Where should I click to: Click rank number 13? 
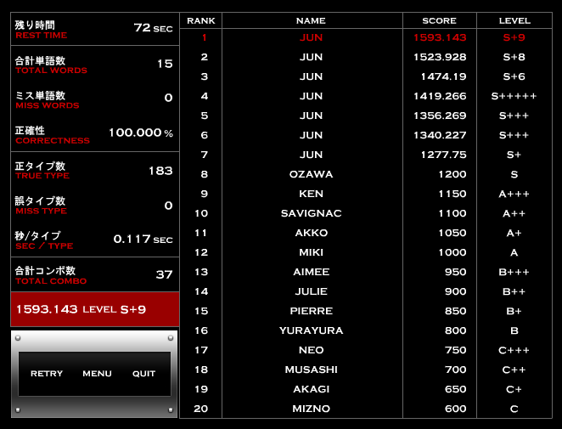[201, 272]
